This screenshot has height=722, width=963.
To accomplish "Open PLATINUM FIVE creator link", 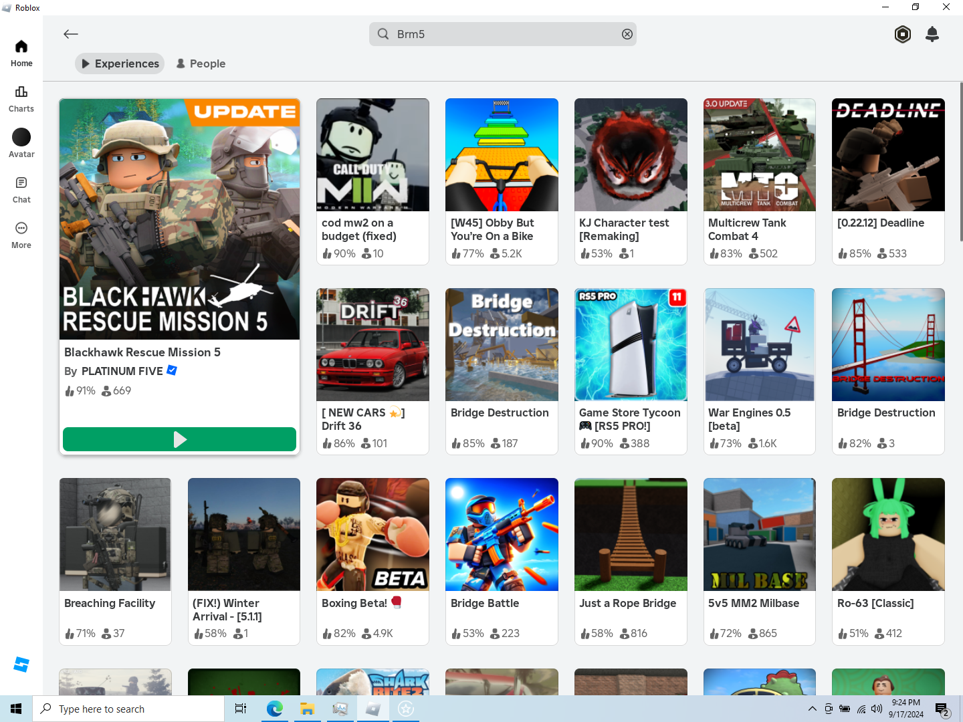I will (x=122, y=371).
